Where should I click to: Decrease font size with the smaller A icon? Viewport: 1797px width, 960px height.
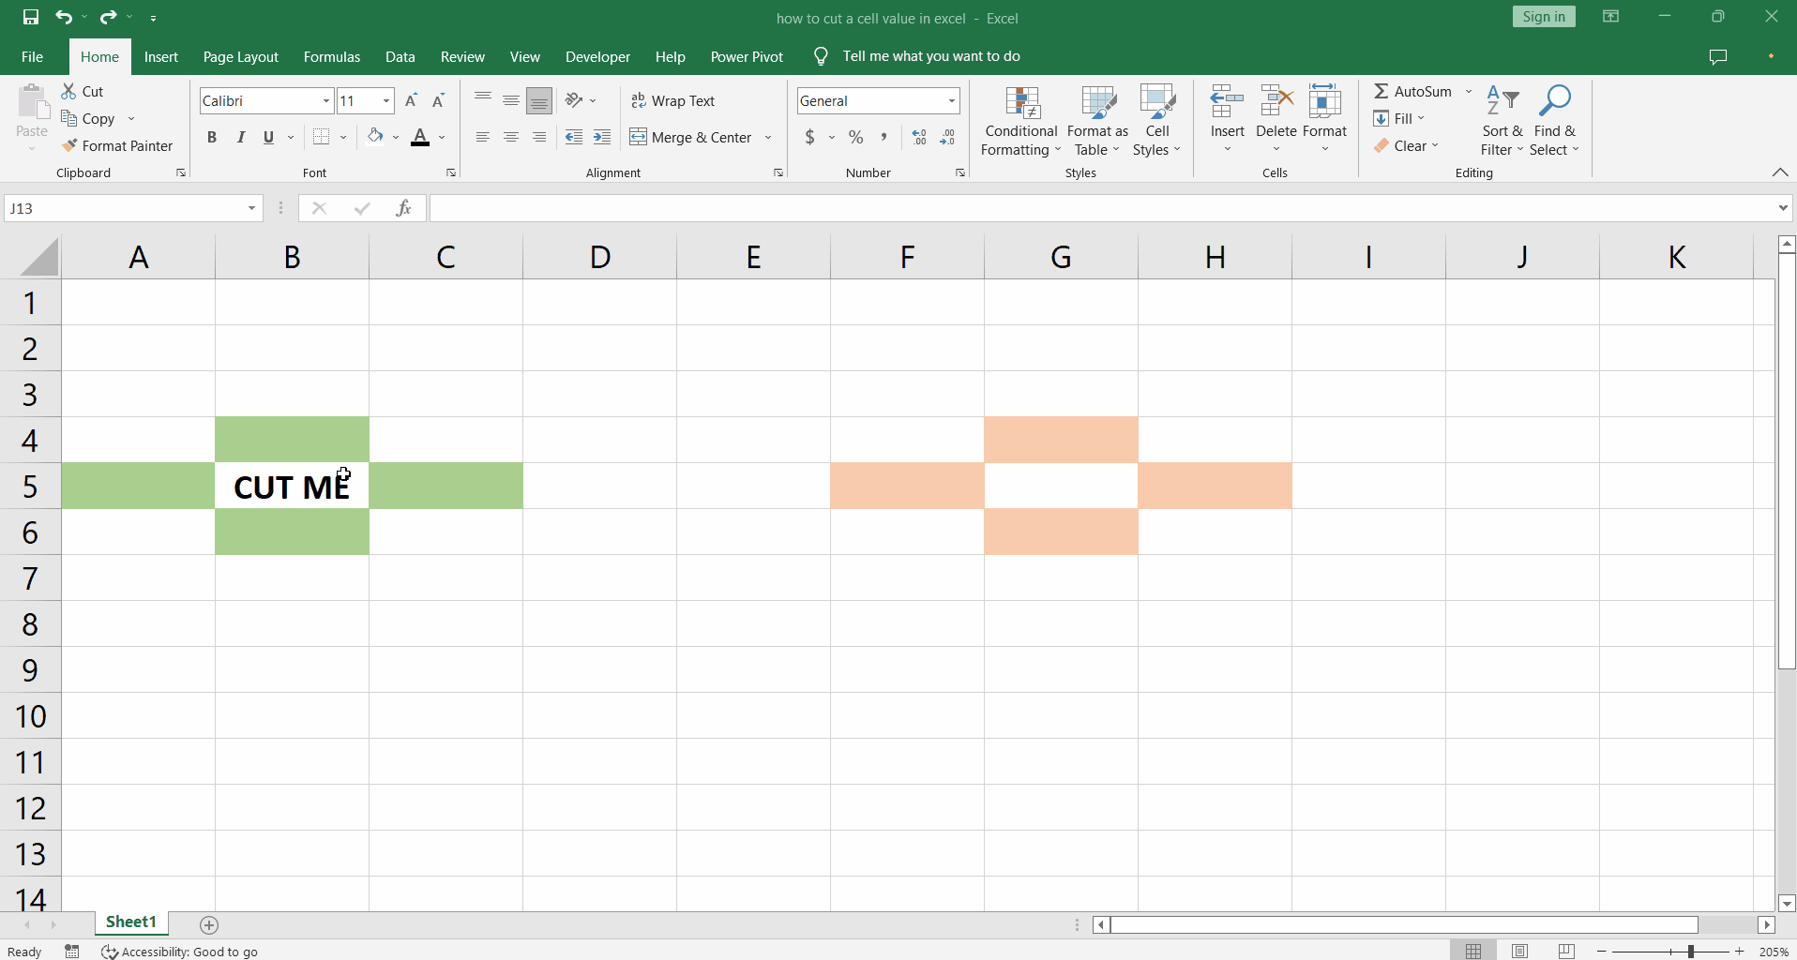point(438,100)
